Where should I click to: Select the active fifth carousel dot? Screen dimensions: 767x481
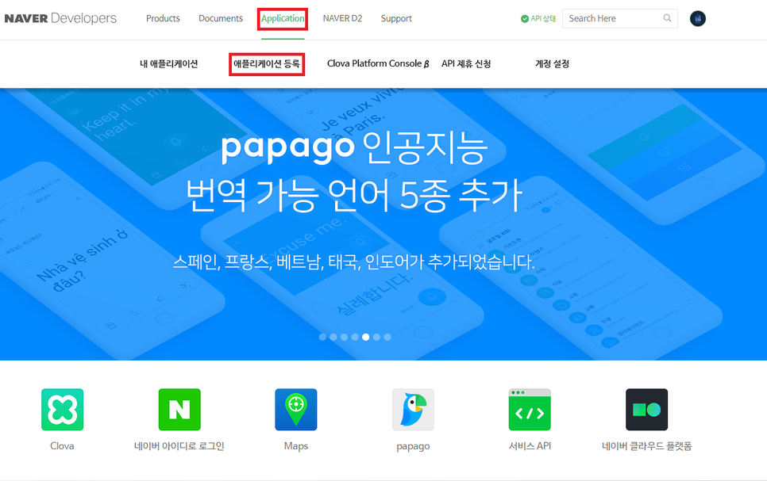(x=365, y=337)
